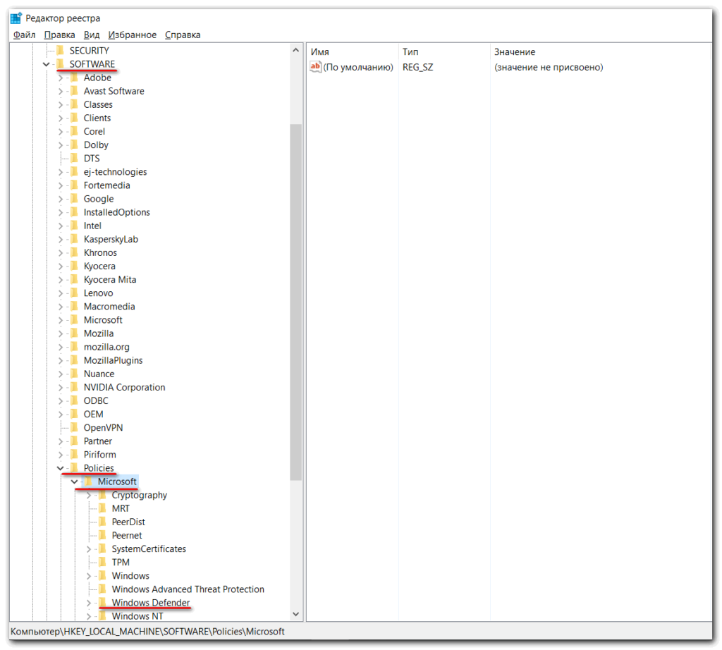Viewport: 722px width, 650px height.
Task: Expand the Windows Defender key
Action: (x=88, y=603)
